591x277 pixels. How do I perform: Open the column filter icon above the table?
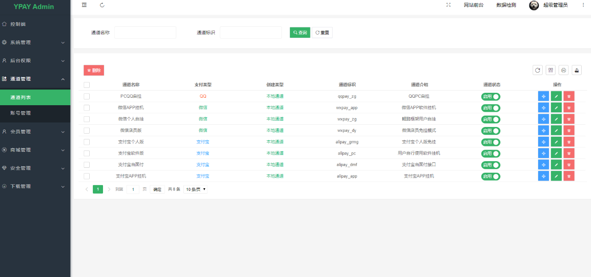(551, 70)
